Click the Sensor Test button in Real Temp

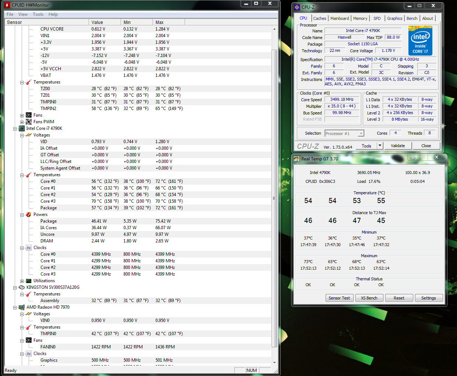coord(339,298)
